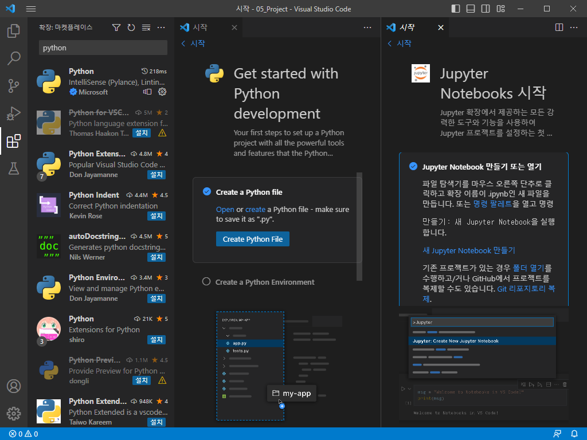Install shiro's Python extension
Viewport: 587px width, 440px height.
point(156,340)
